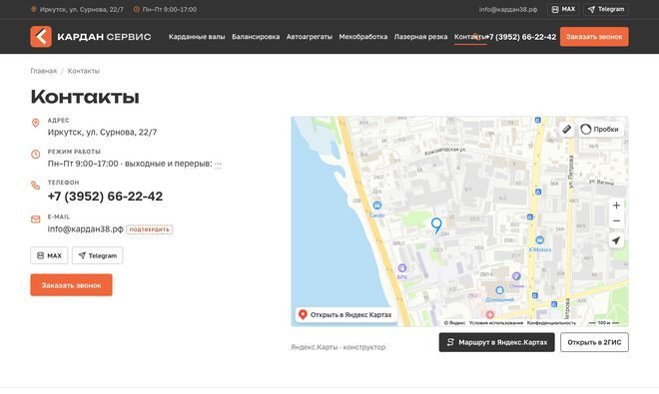Select the Мехобработка menu item
Viewport: 659px width, 394px height.
(x=363, y=37)
